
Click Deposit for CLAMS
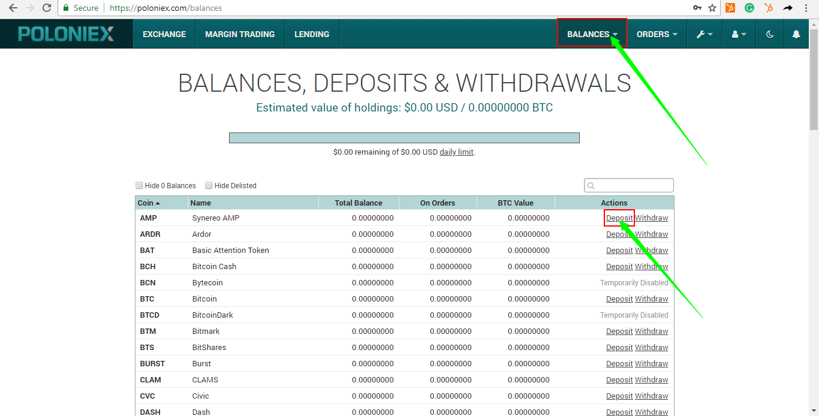[619, 380]
